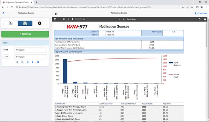Click the Key Performance Indicators heading
The width and height of the screenshot is (209, 122).
tap(69, 39)
